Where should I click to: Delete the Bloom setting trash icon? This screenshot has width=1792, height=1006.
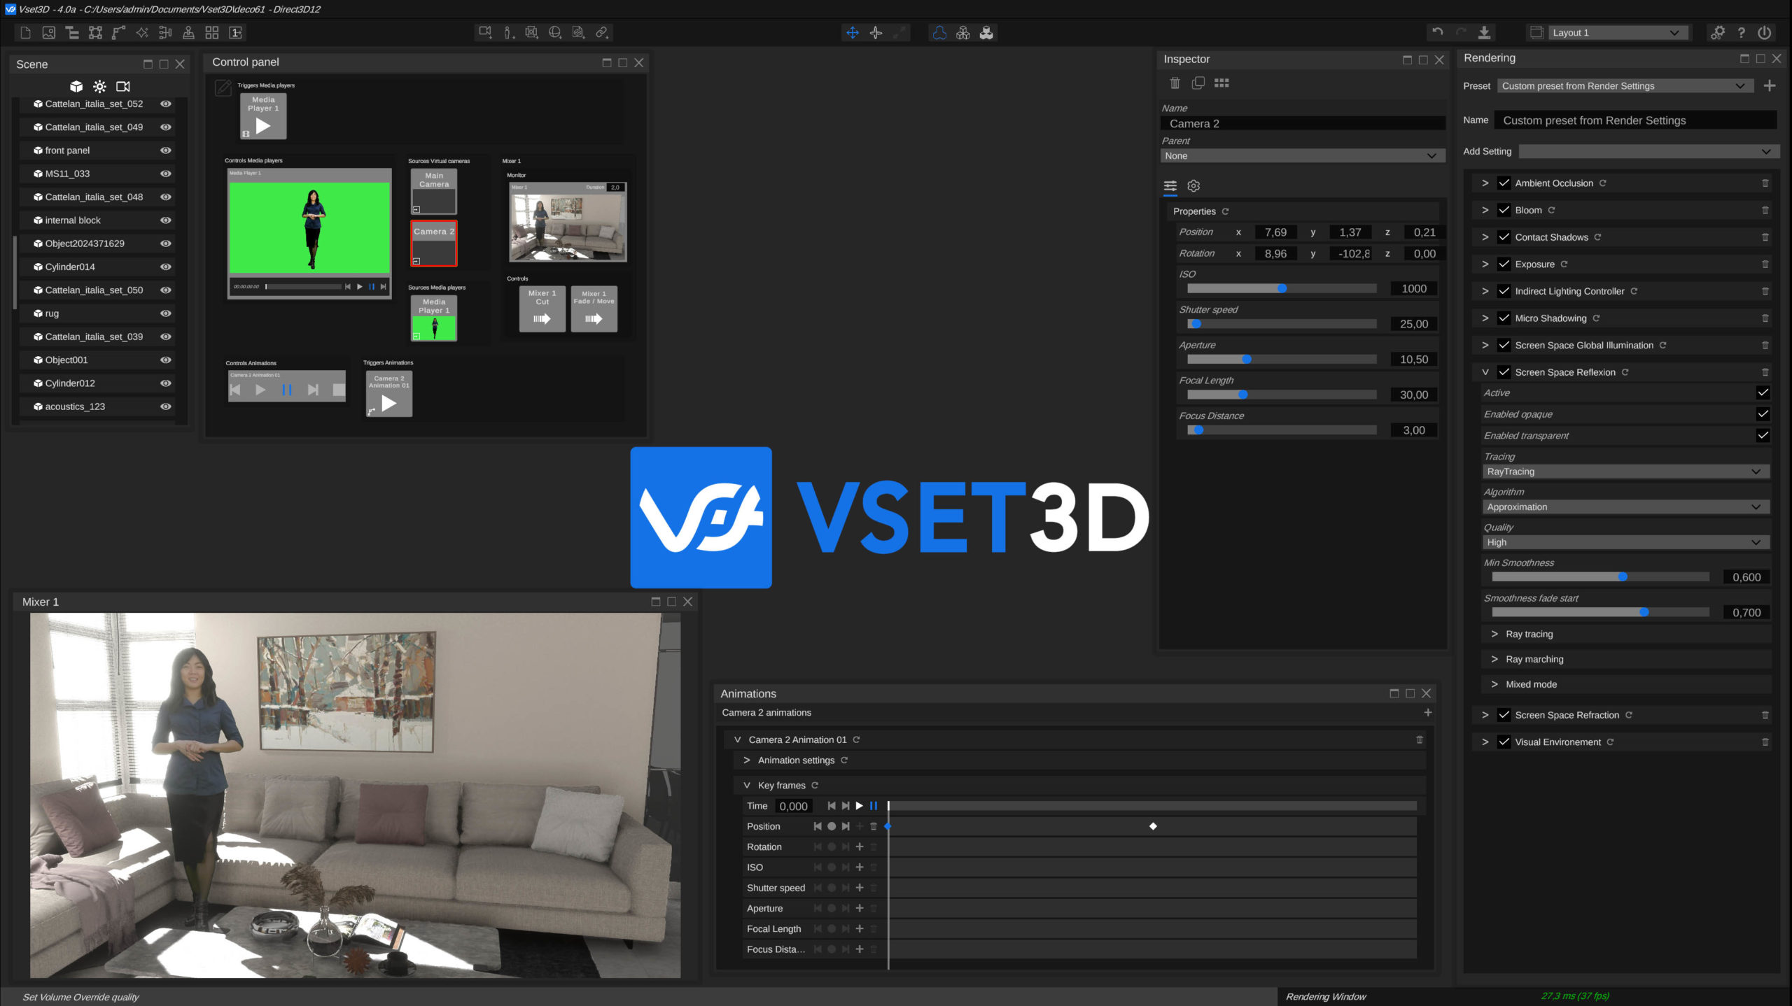[1765, 210]
